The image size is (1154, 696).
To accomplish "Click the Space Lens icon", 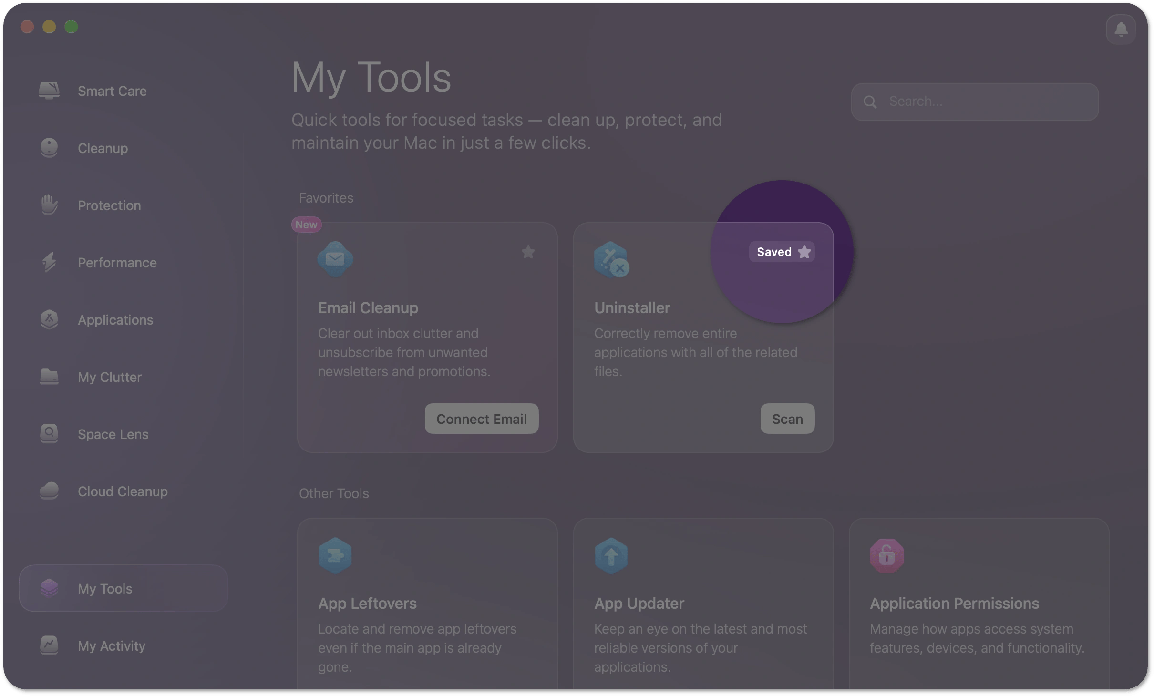I will point(49,434).
